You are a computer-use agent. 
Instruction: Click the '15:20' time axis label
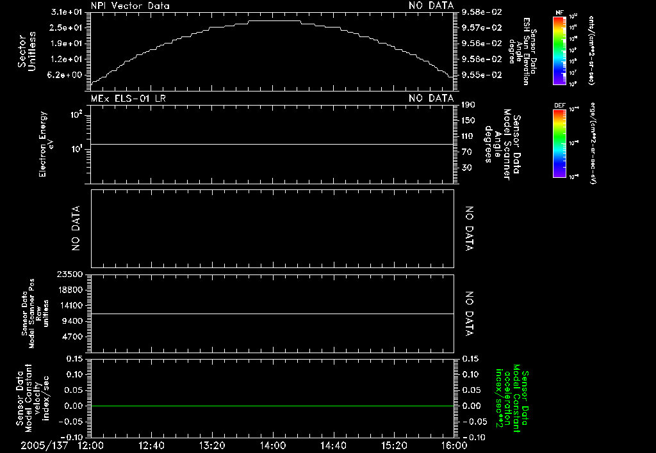pos(394,446)
